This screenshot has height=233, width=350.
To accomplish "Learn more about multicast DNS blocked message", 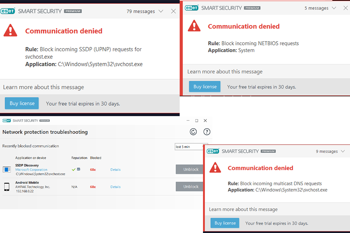I will 243,209.
